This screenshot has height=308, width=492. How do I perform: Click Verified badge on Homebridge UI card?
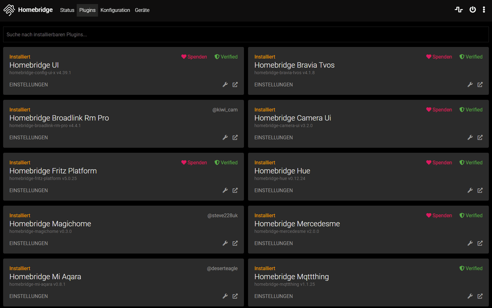click(x=226, y=57)
